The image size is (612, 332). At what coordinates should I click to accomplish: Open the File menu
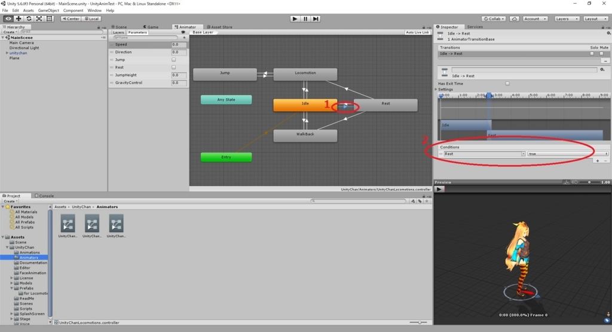click(x=5, y=11)
